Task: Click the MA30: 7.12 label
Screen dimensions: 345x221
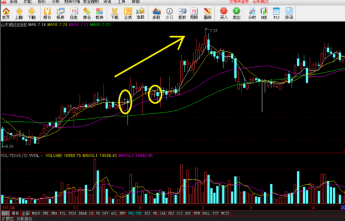Action: click(78, 24)
